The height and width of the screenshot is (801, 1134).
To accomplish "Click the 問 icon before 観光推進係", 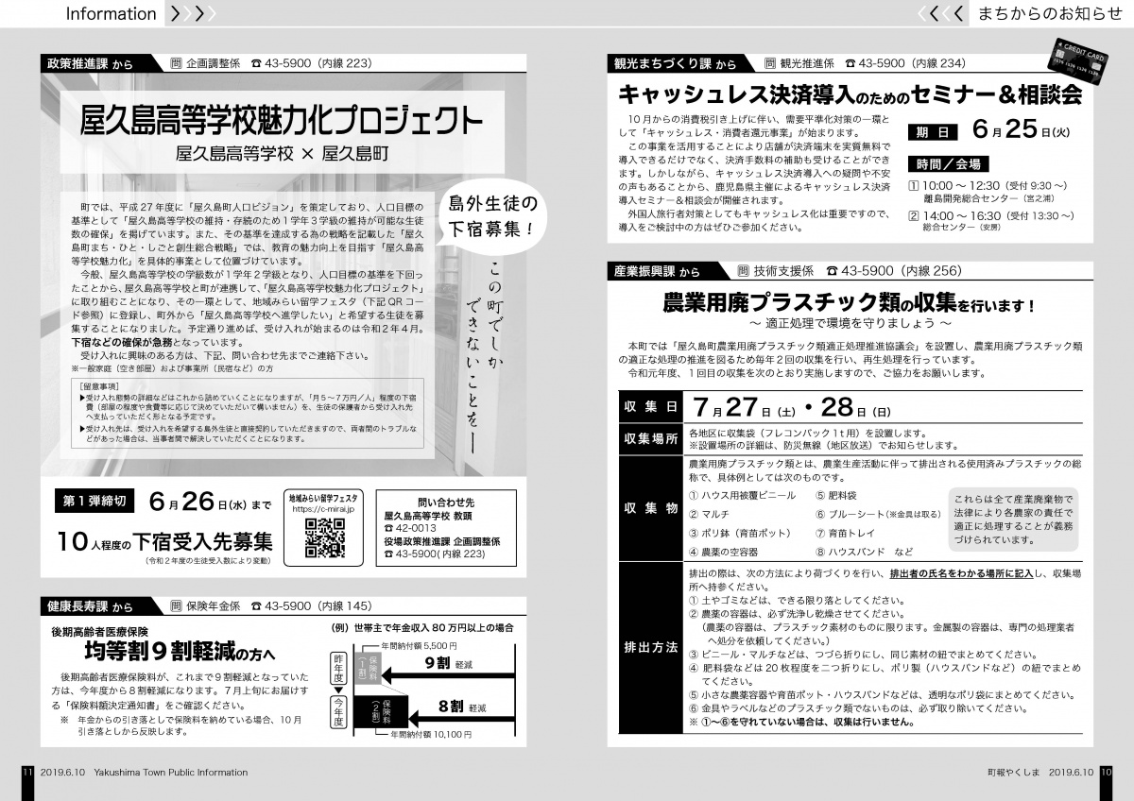I will coord(769,63).
